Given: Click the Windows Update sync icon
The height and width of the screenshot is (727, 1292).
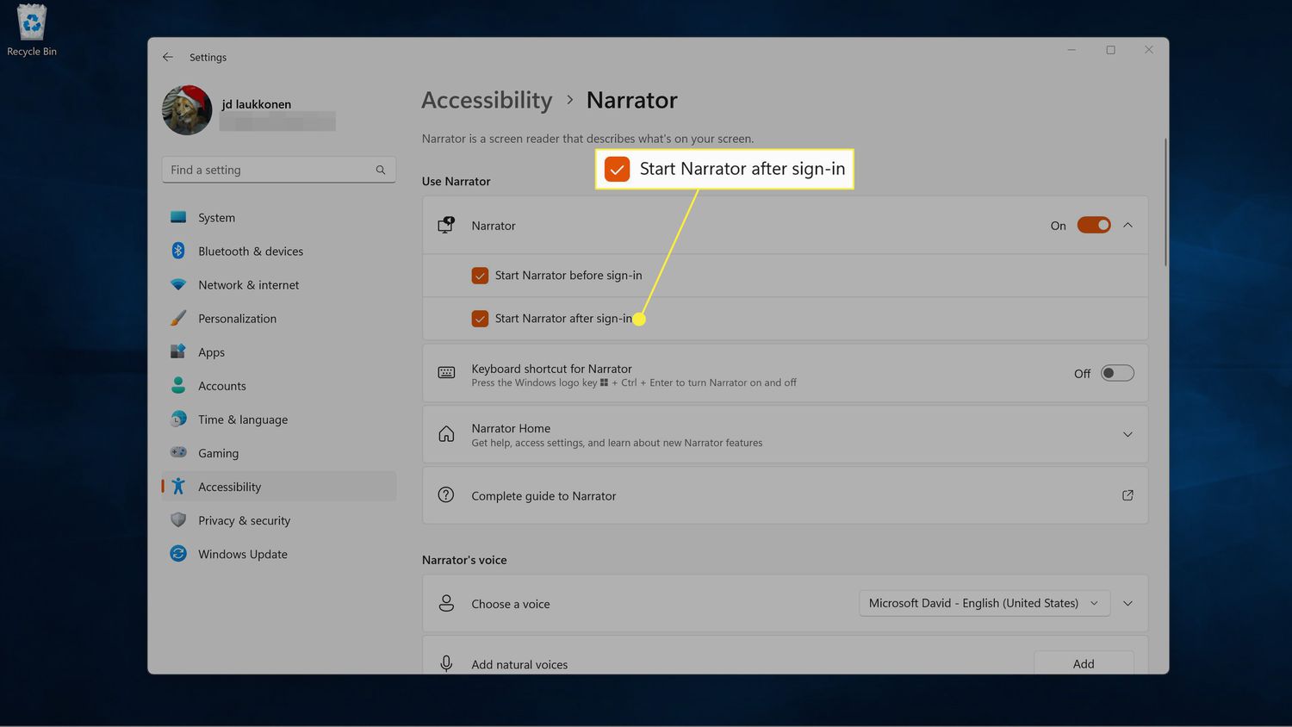Looking at the screenshot, I should [178, 553].
